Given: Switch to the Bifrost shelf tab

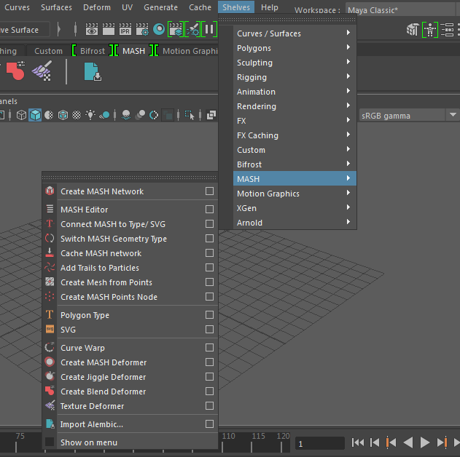Looking at the screenshot, I should pyautogui.click(x=92, y=51).
